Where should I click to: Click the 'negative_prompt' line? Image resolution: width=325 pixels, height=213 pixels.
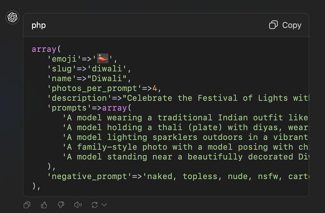[x=178, y=177]
